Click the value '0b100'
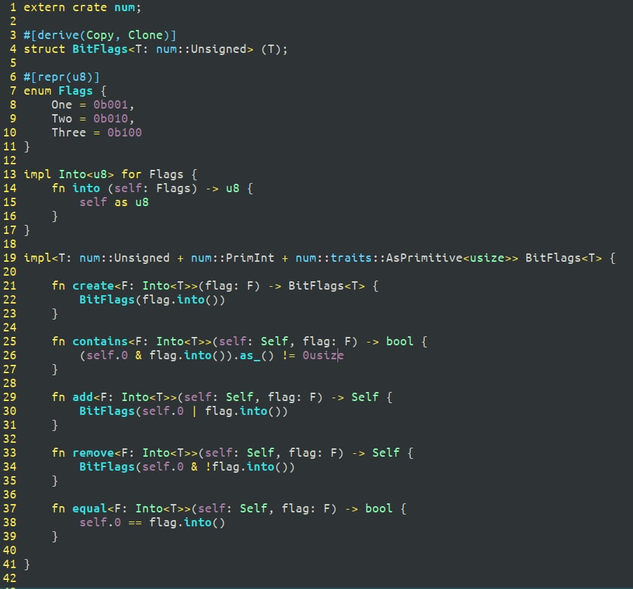The width and height of the screenshot is (633, 589). (x=124, y=133)
